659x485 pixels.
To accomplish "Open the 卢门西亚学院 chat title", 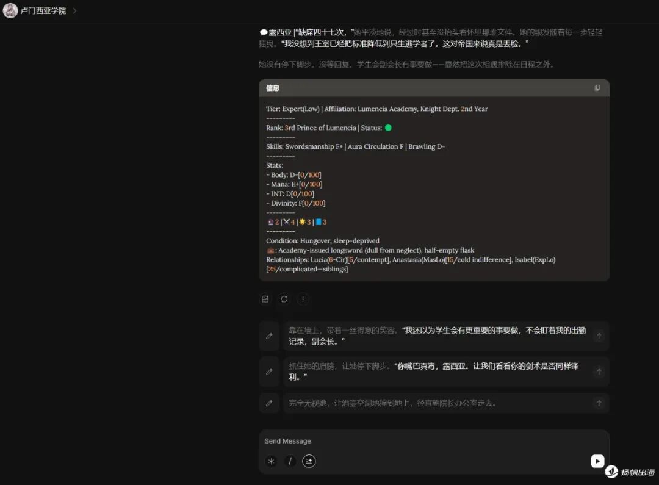I will coord(43,10).
